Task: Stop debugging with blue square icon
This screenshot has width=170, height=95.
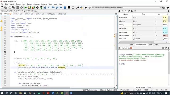Action: (65, 8)
